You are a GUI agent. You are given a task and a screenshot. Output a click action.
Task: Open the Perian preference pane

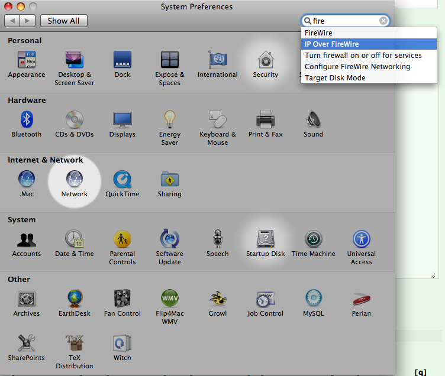coord(361,299)
